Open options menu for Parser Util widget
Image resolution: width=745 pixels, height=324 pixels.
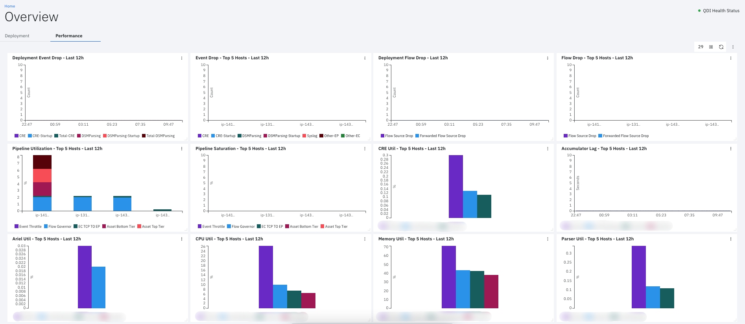pos(731,239)
